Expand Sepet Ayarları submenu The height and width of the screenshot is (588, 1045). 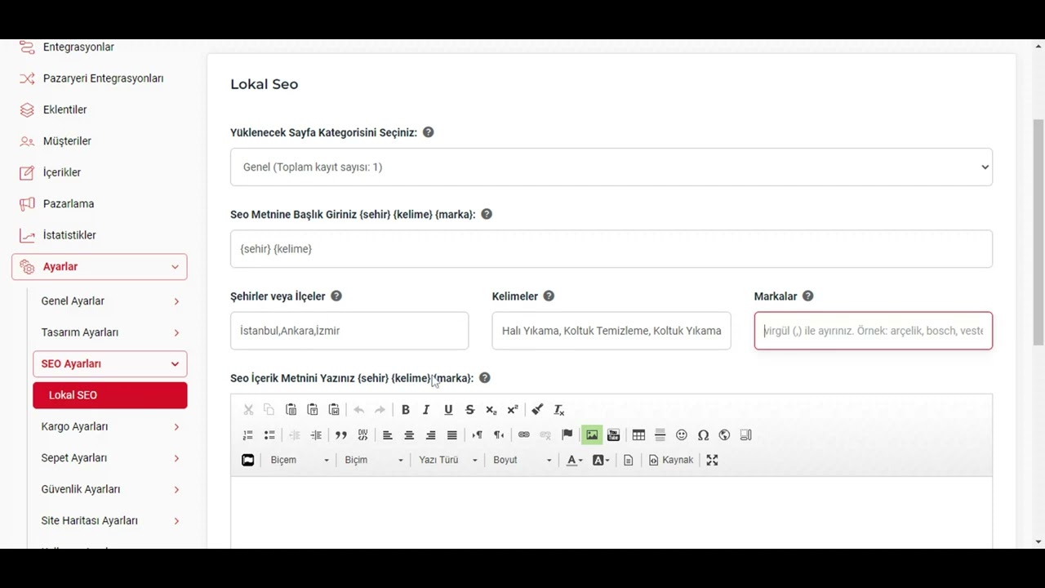click(110, 458)
